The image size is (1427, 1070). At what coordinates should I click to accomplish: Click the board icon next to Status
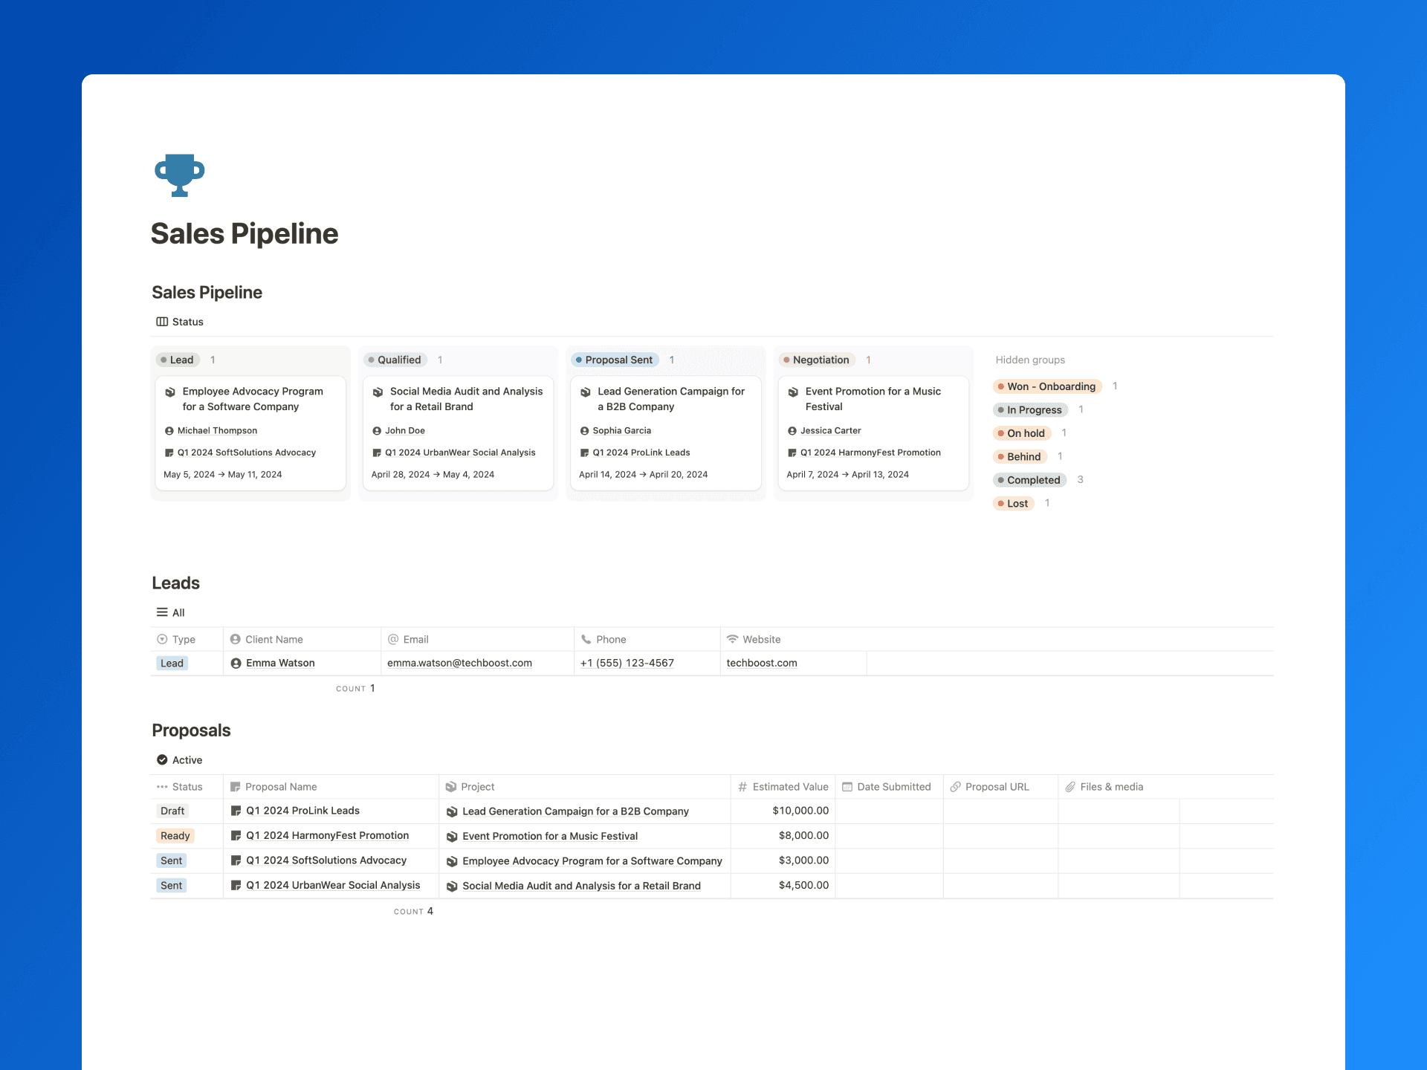point(162,322)
